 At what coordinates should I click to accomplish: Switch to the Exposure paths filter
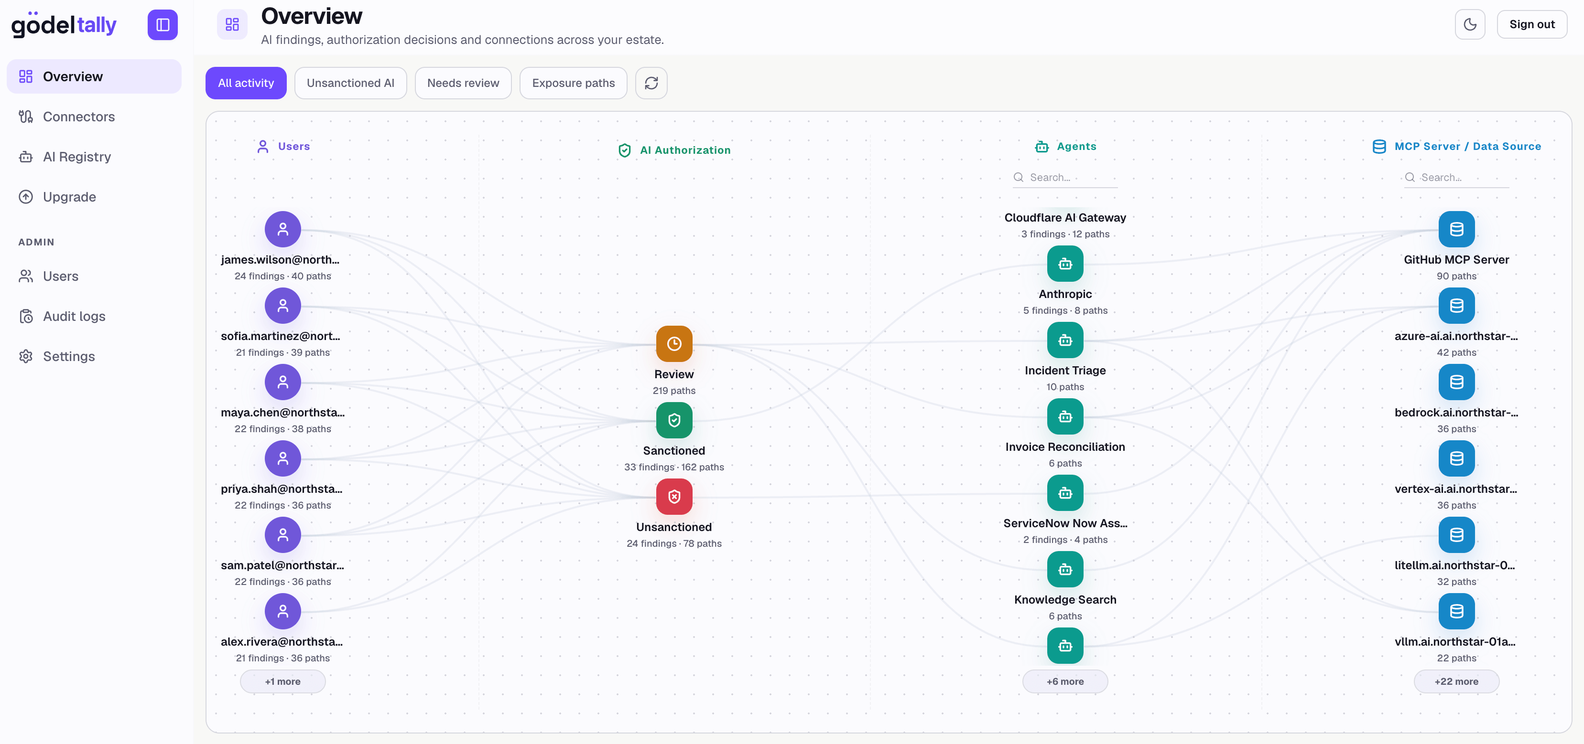coord(573,83)
